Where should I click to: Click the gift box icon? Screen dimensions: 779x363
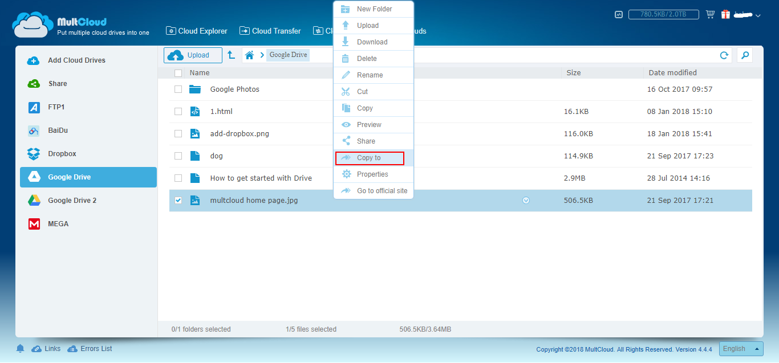point(725,14)
